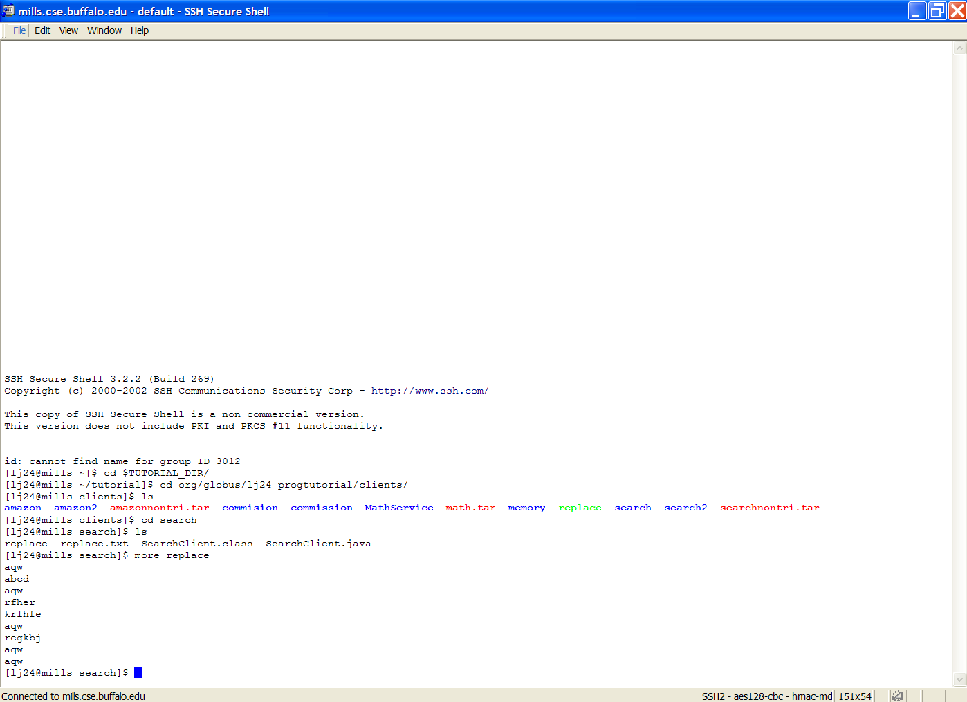Open the Help menu
This screenshot has height=702, width=967.
pos(140,30)
